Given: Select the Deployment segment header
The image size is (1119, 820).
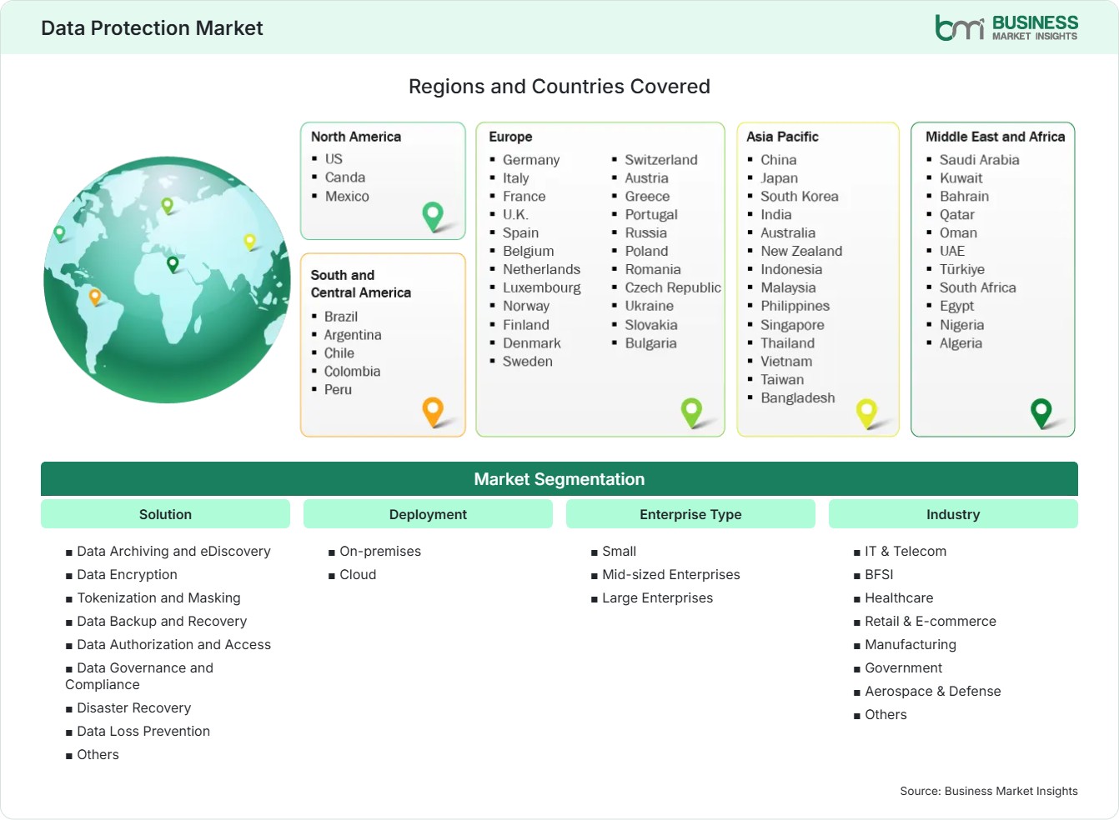Looking at the screenshot, I should (x=428, y=514).
